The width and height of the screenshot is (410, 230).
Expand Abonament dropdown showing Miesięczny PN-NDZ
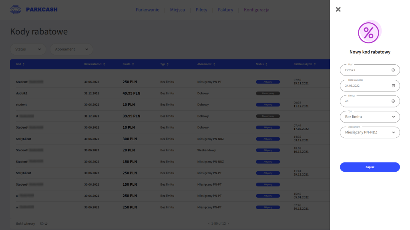(370, 132)
